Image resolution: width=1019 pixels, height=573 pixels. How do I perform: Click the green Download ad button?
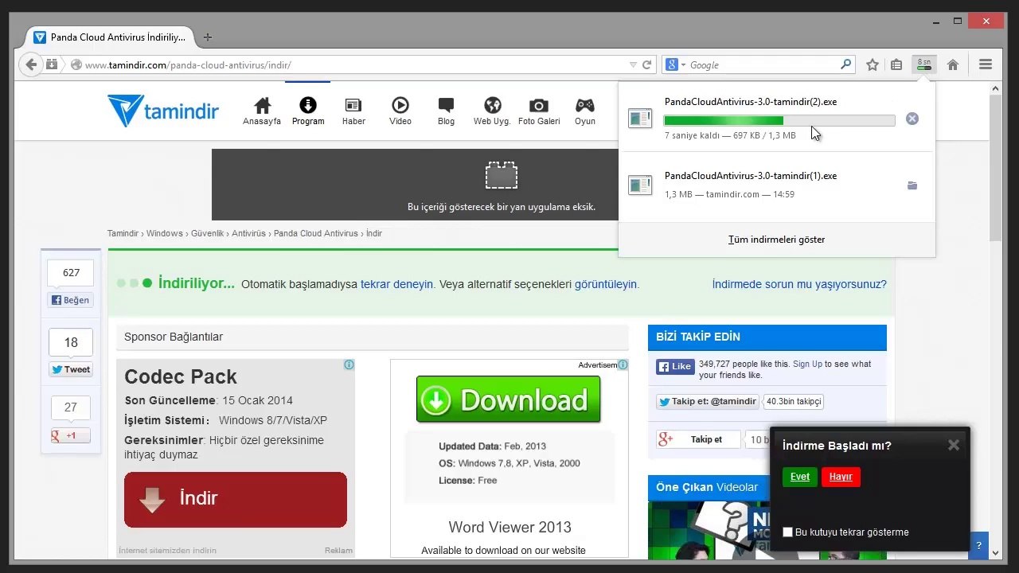(x=508, y=400)
